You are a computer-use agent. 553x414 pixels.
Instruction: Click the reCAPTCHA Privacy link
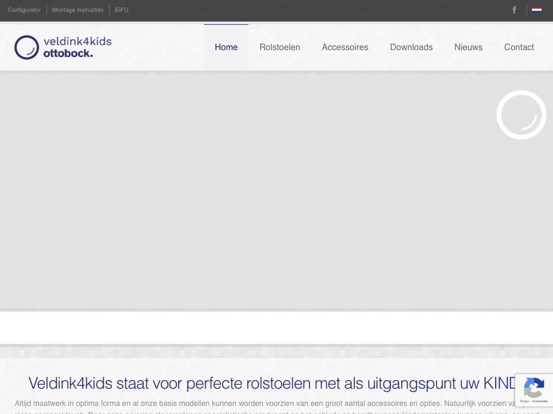click(524, 401)
